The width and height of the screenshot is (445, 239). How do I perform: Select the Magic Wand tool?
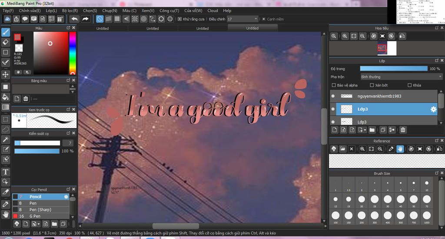(5, 139)
